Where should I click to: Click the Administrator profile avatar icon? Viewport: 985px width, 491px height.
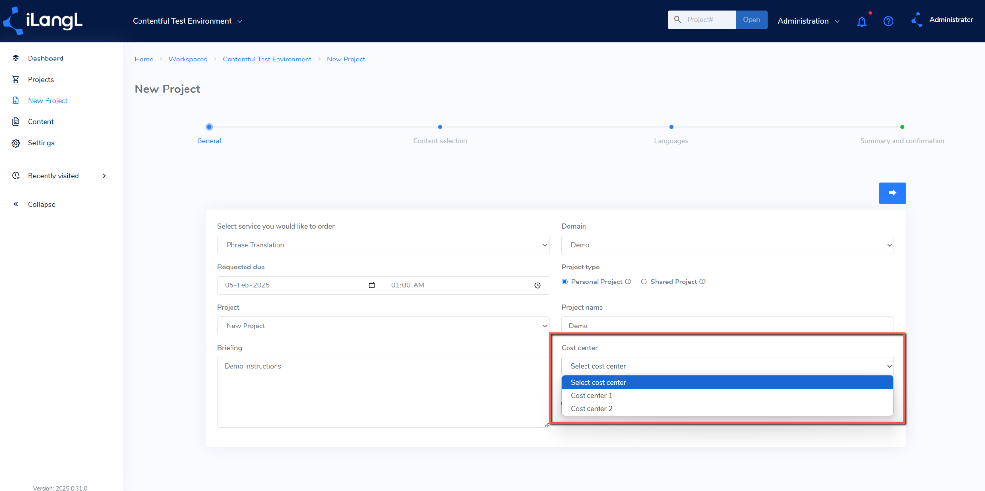point(917,20)
